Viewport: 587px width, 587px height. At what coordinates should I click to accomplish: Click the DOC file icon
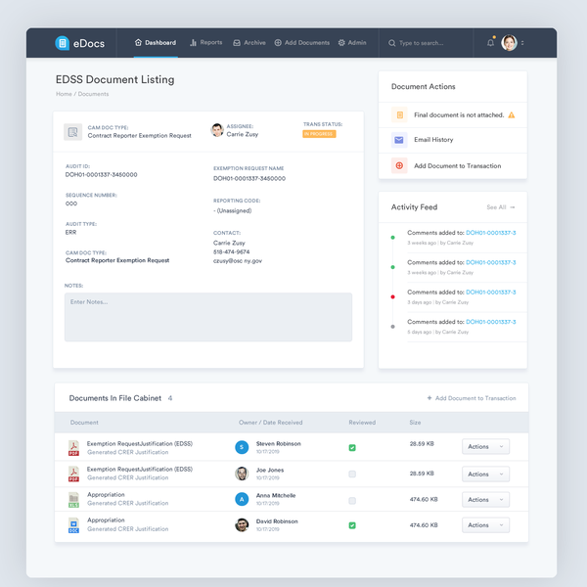[73, 525]
